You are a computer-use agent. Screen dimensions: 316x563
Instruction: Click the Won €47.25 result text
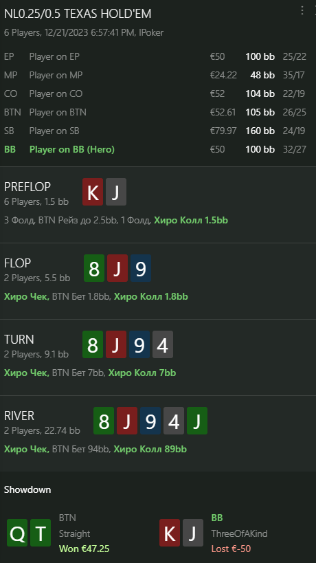(84, 549)
